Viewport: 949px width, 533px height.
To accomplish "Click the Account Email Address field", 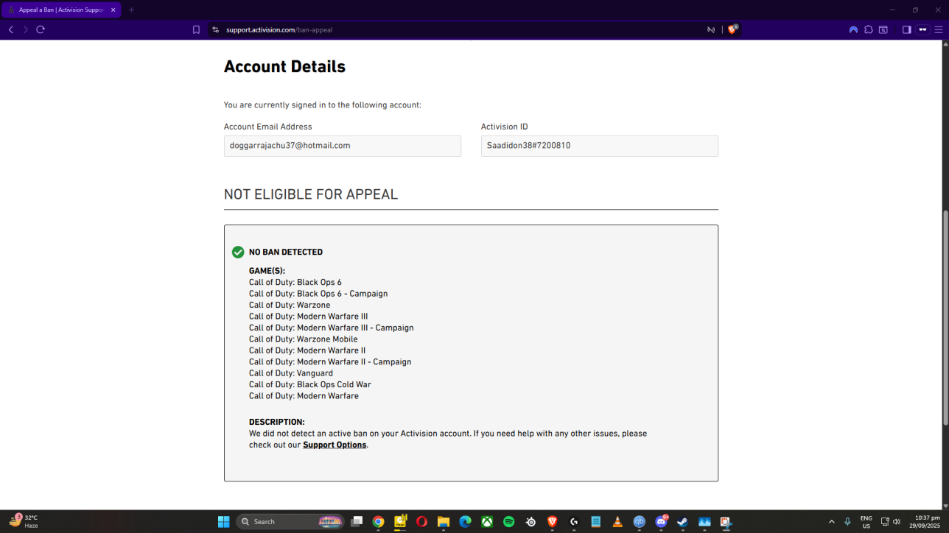I will pos(342,146).
